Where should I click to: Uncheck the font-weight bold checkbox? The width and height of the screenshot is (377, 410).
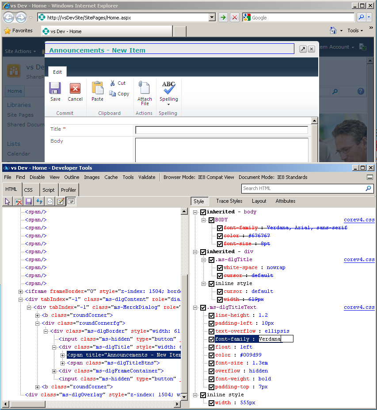click(x=211, y=379)
